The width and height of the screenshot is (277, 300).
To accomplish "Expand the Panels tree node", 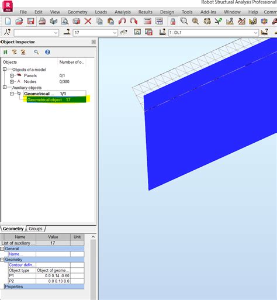I will [x=12, y=75].
